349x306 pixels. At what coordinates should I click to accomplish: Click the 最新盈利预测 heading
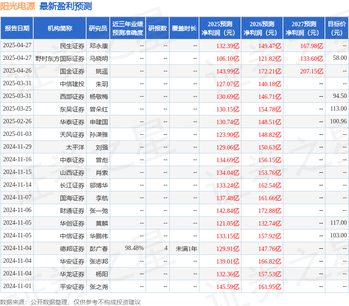66,6
